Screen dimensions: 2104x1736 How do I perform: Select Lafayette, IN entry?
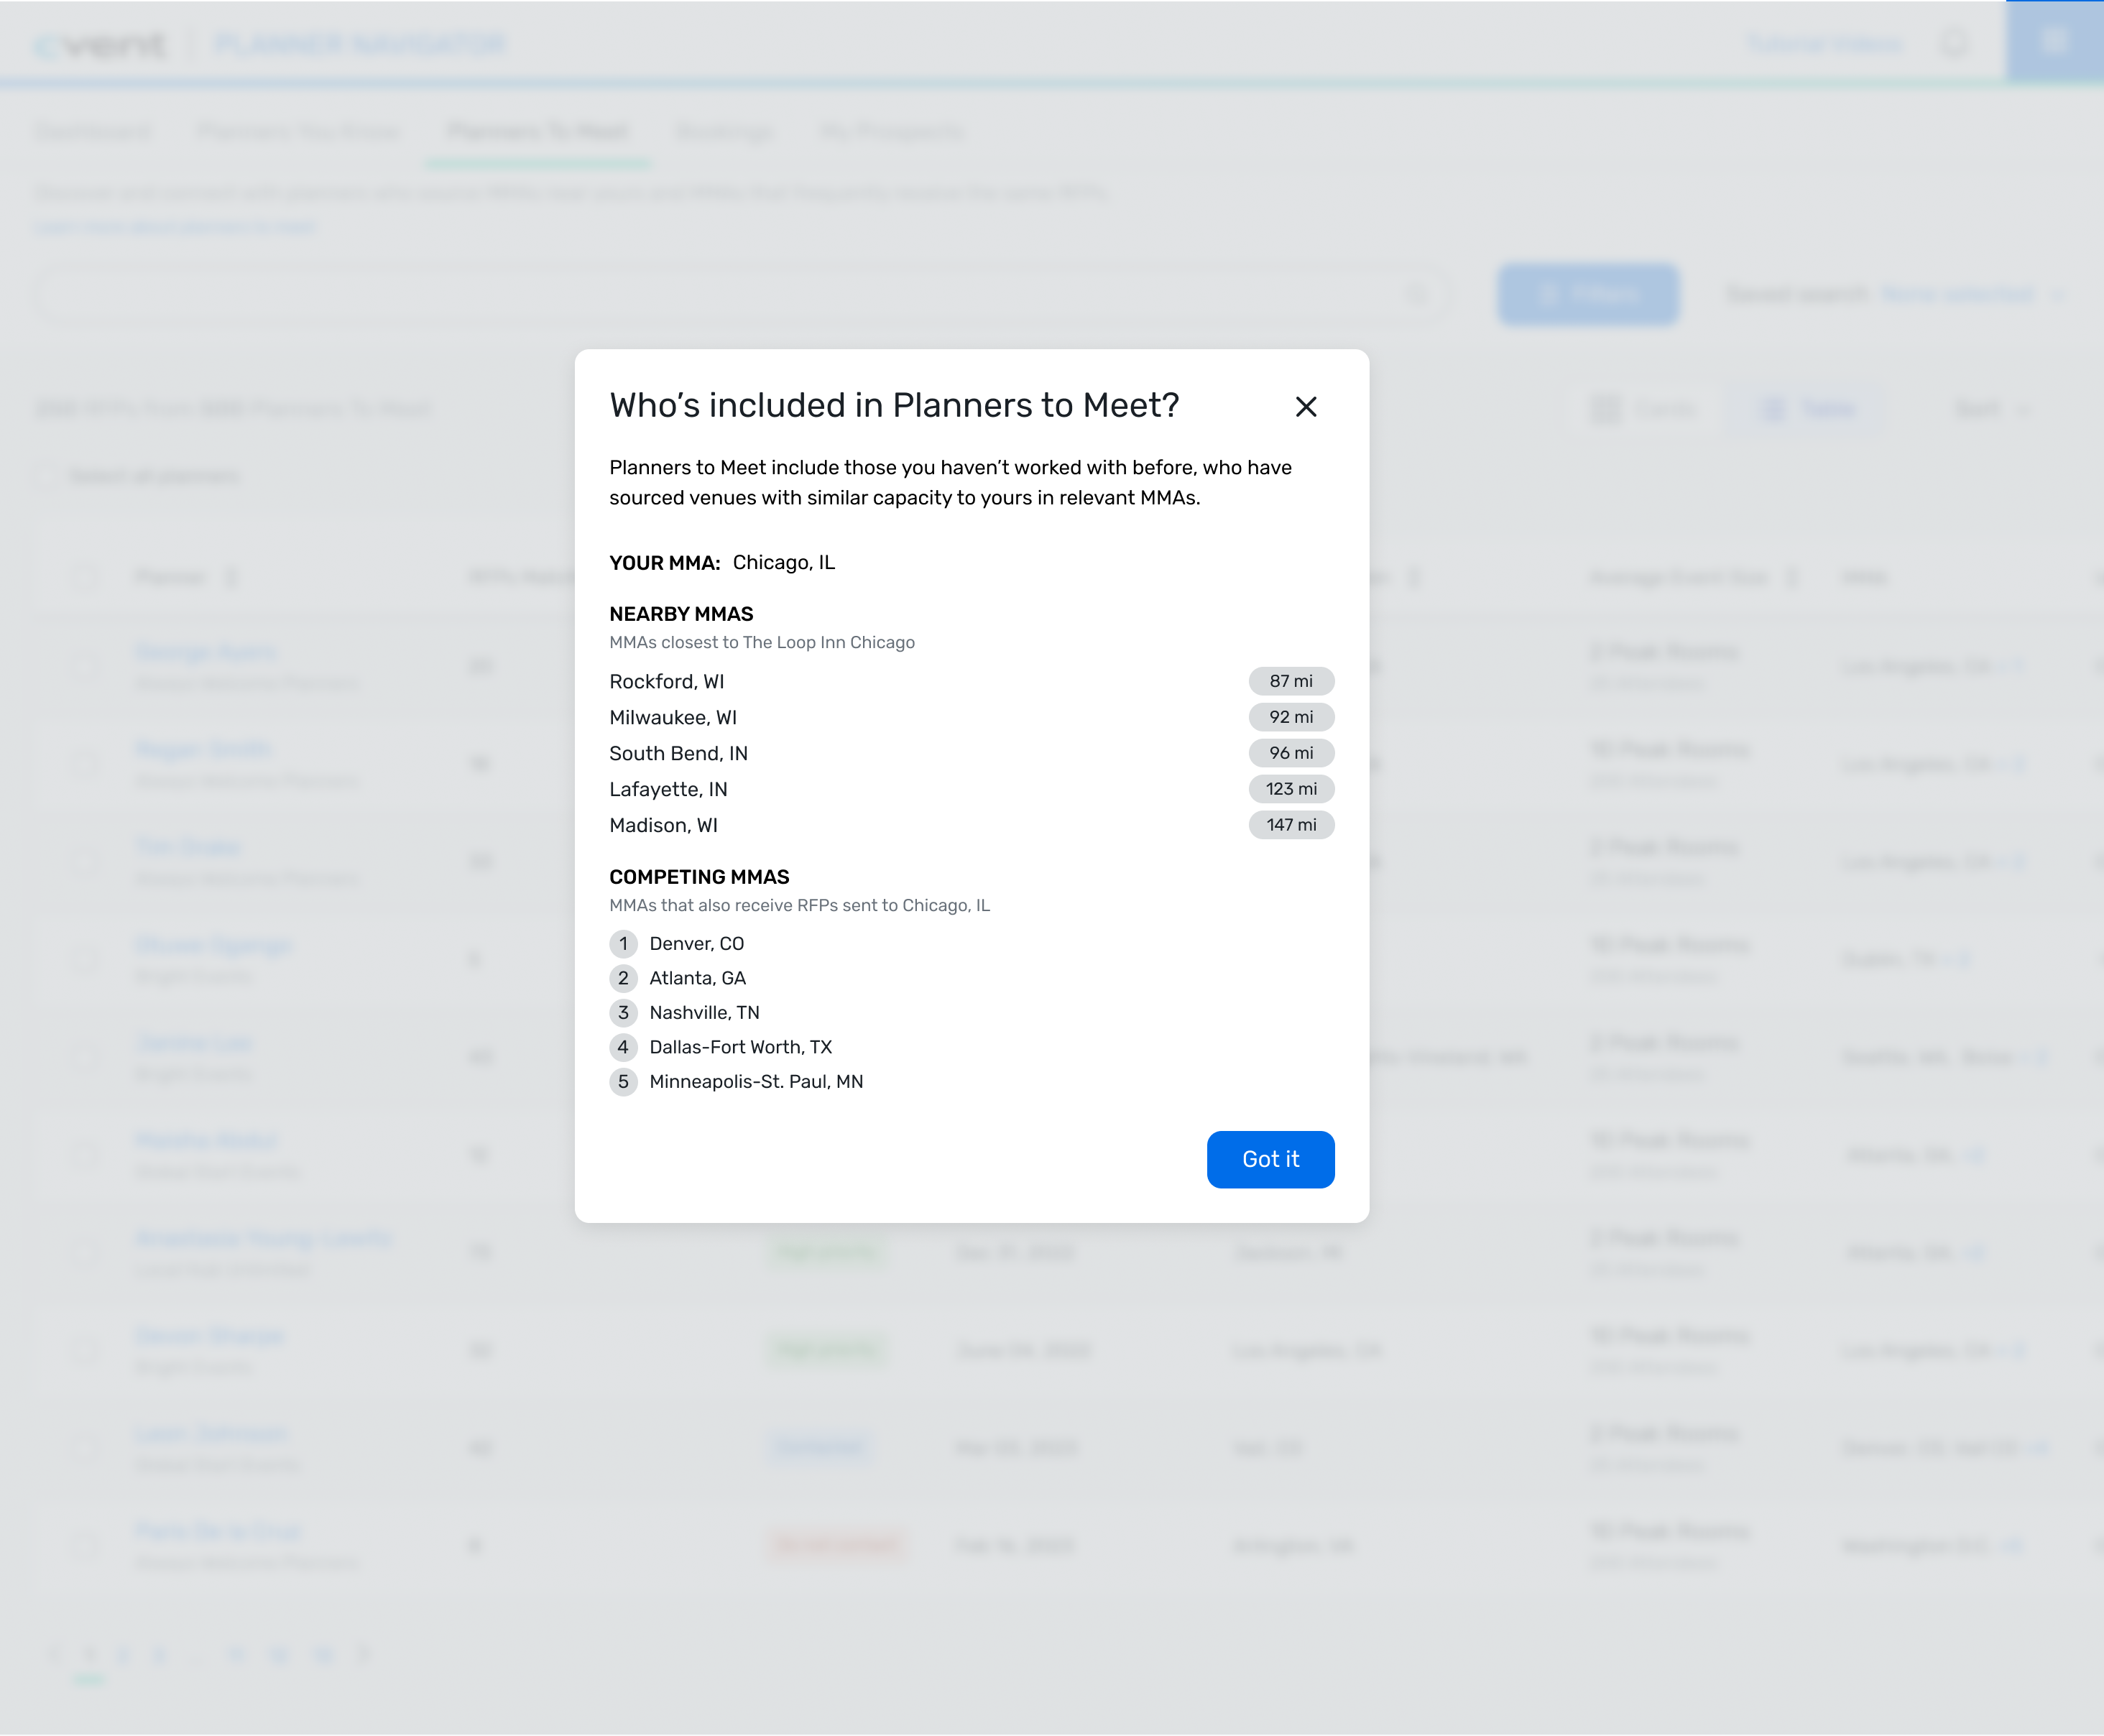(x=668, y=789)
